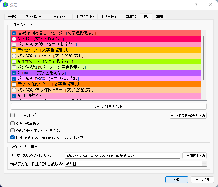Tick the バンドの新CQゾーン checkbox
218x187 pixels.
pyautogui.click(x=14, y=56)
